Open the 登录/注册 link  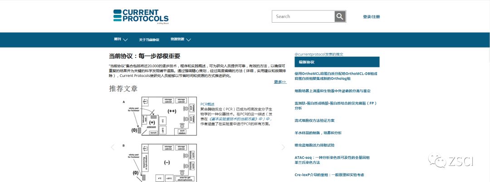371,16
